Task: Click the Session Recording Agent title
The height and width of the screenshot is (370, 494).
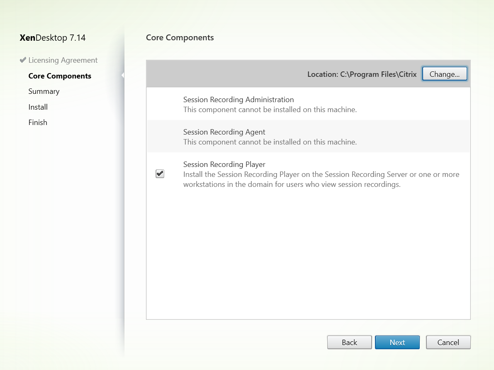Action: click(x=224, y=132)
